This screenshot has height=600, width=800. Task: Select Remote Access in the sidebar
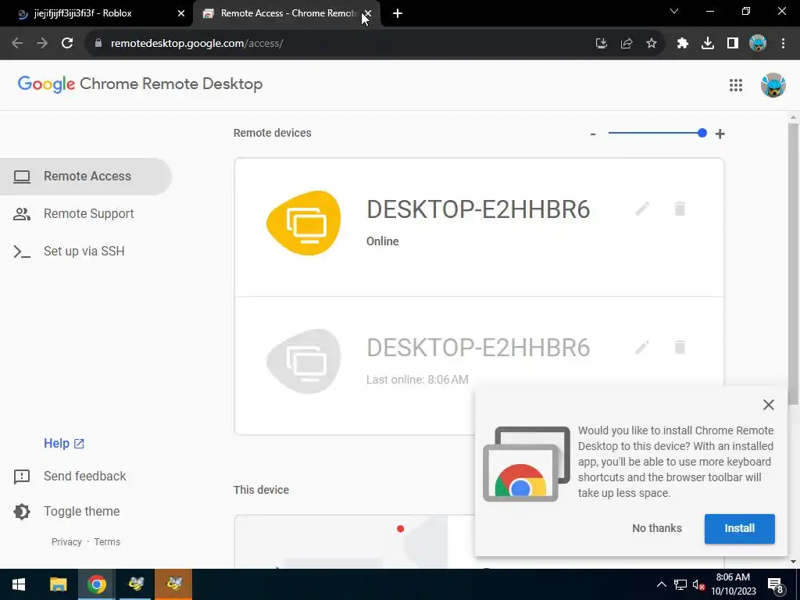[86, 177]
